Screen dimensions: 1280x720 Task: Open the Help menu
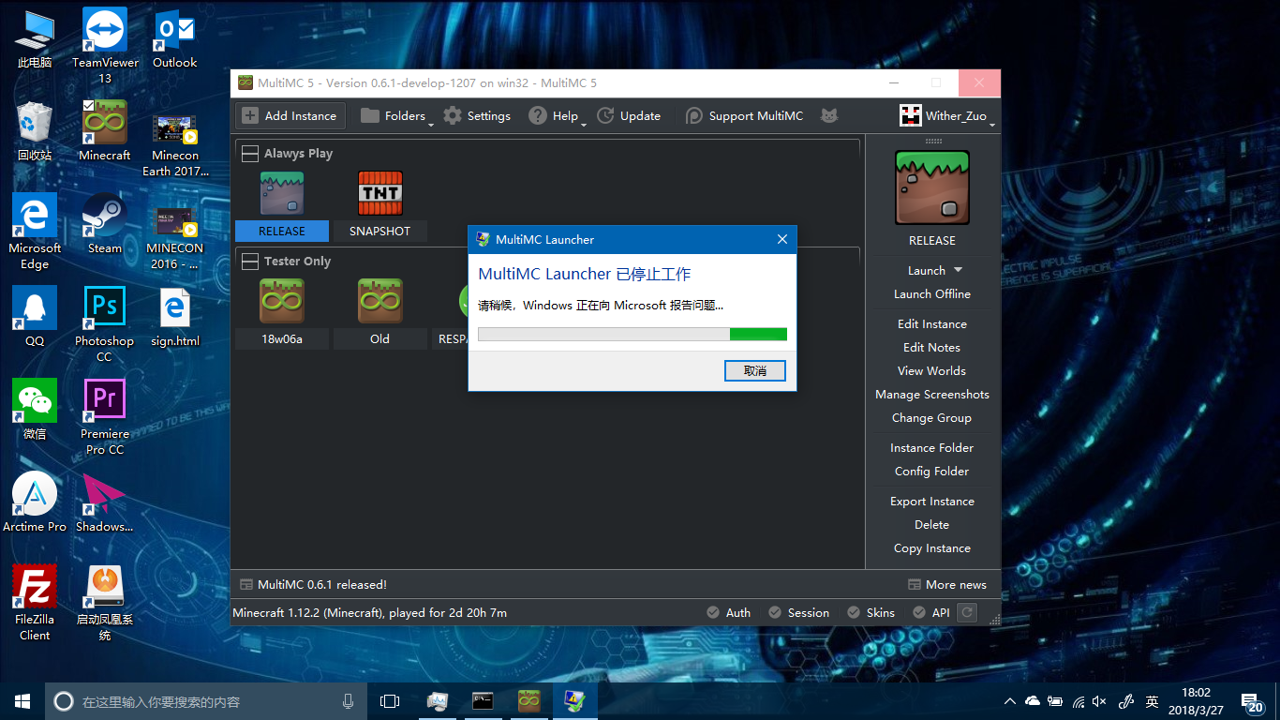[x=558, y=115]
